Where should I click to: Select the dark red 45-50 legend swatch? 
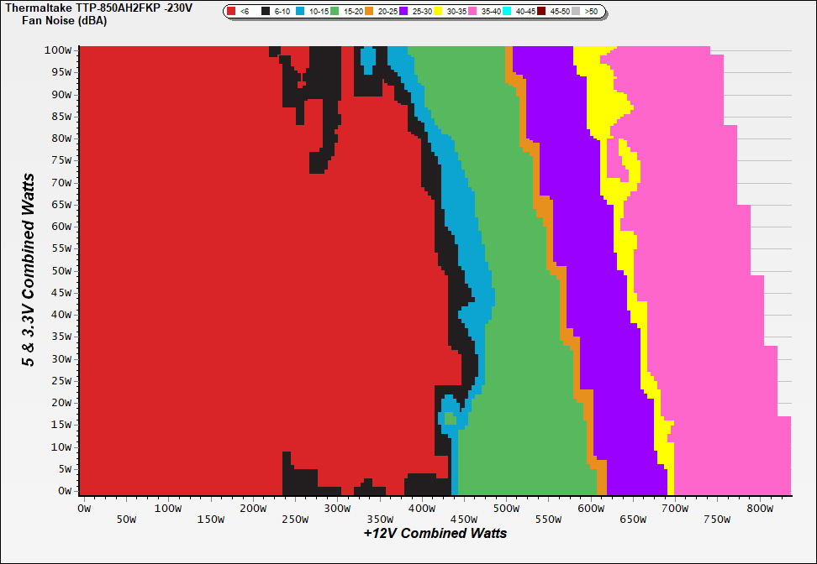(541, 12)
